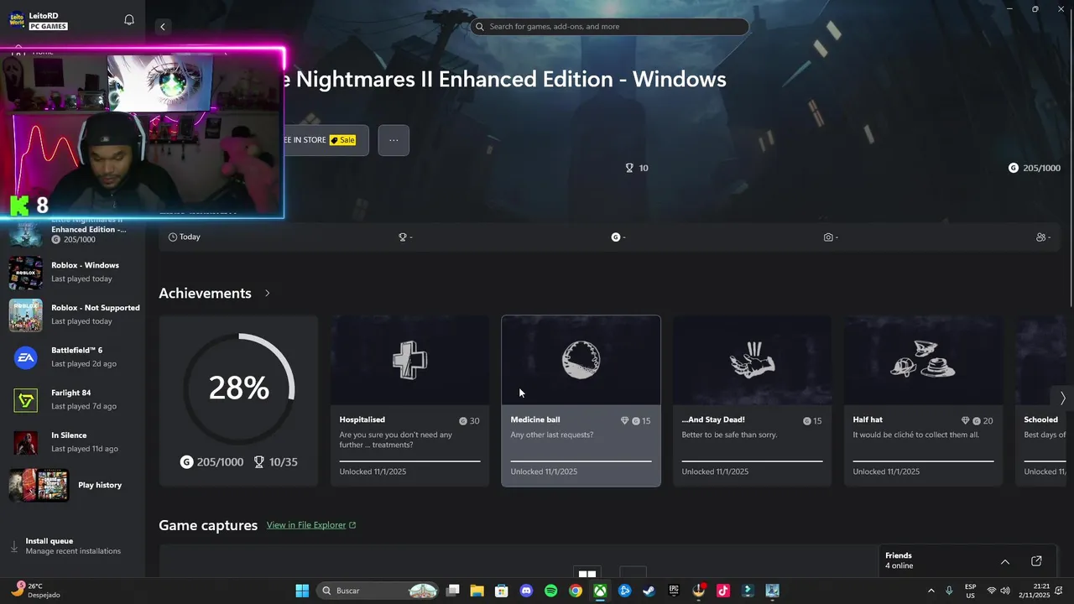Click the In Silence game thumbnail

click(x=25, y=443)
